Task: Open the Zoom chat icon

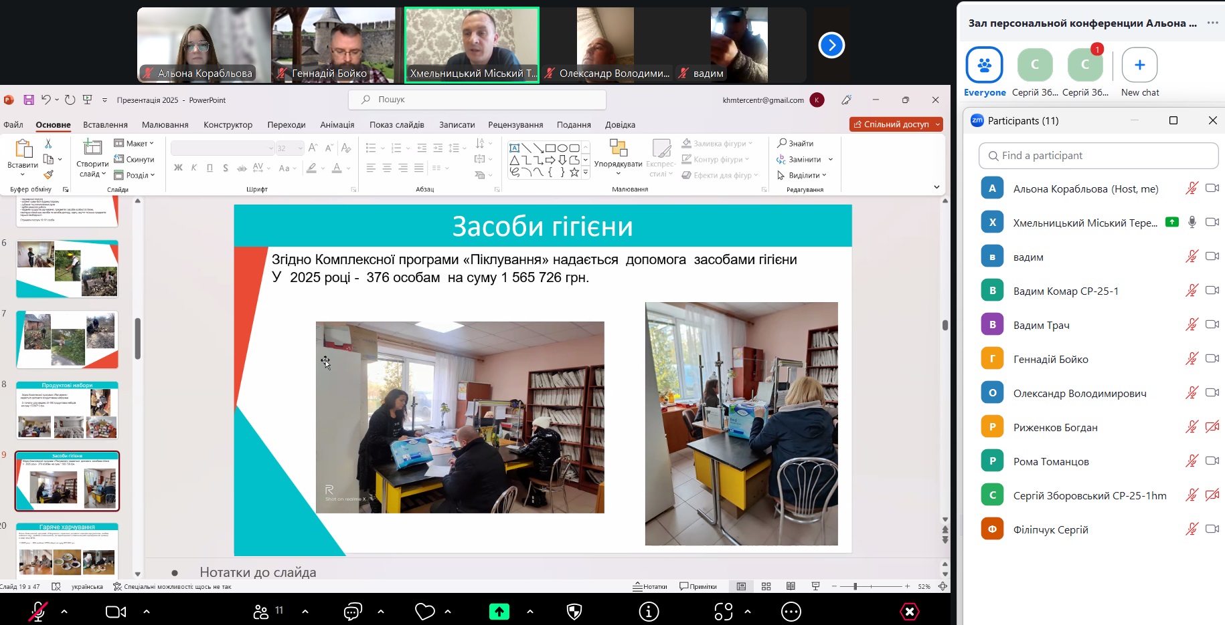Action: click(x=353, y=611)
